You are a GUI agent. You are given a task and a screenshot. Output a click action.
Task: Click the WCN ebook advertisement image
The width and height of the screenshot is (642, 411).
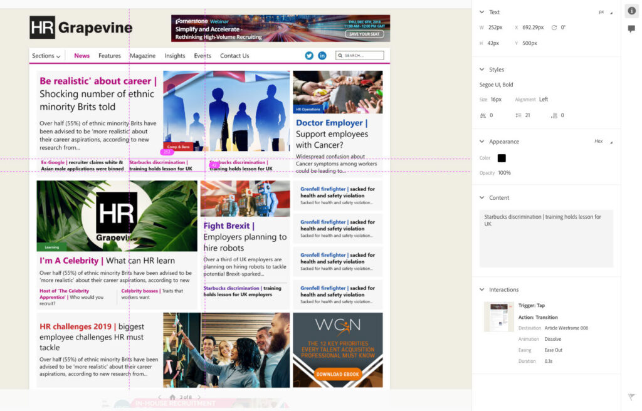[x=338, y=350]
